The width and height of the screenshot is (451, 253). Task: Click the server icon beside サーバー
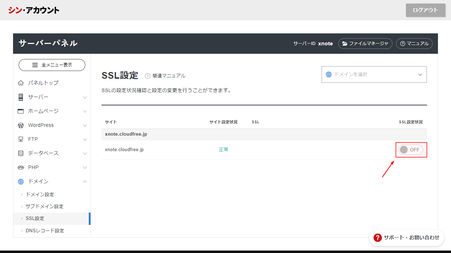click(x=21, y=97)
